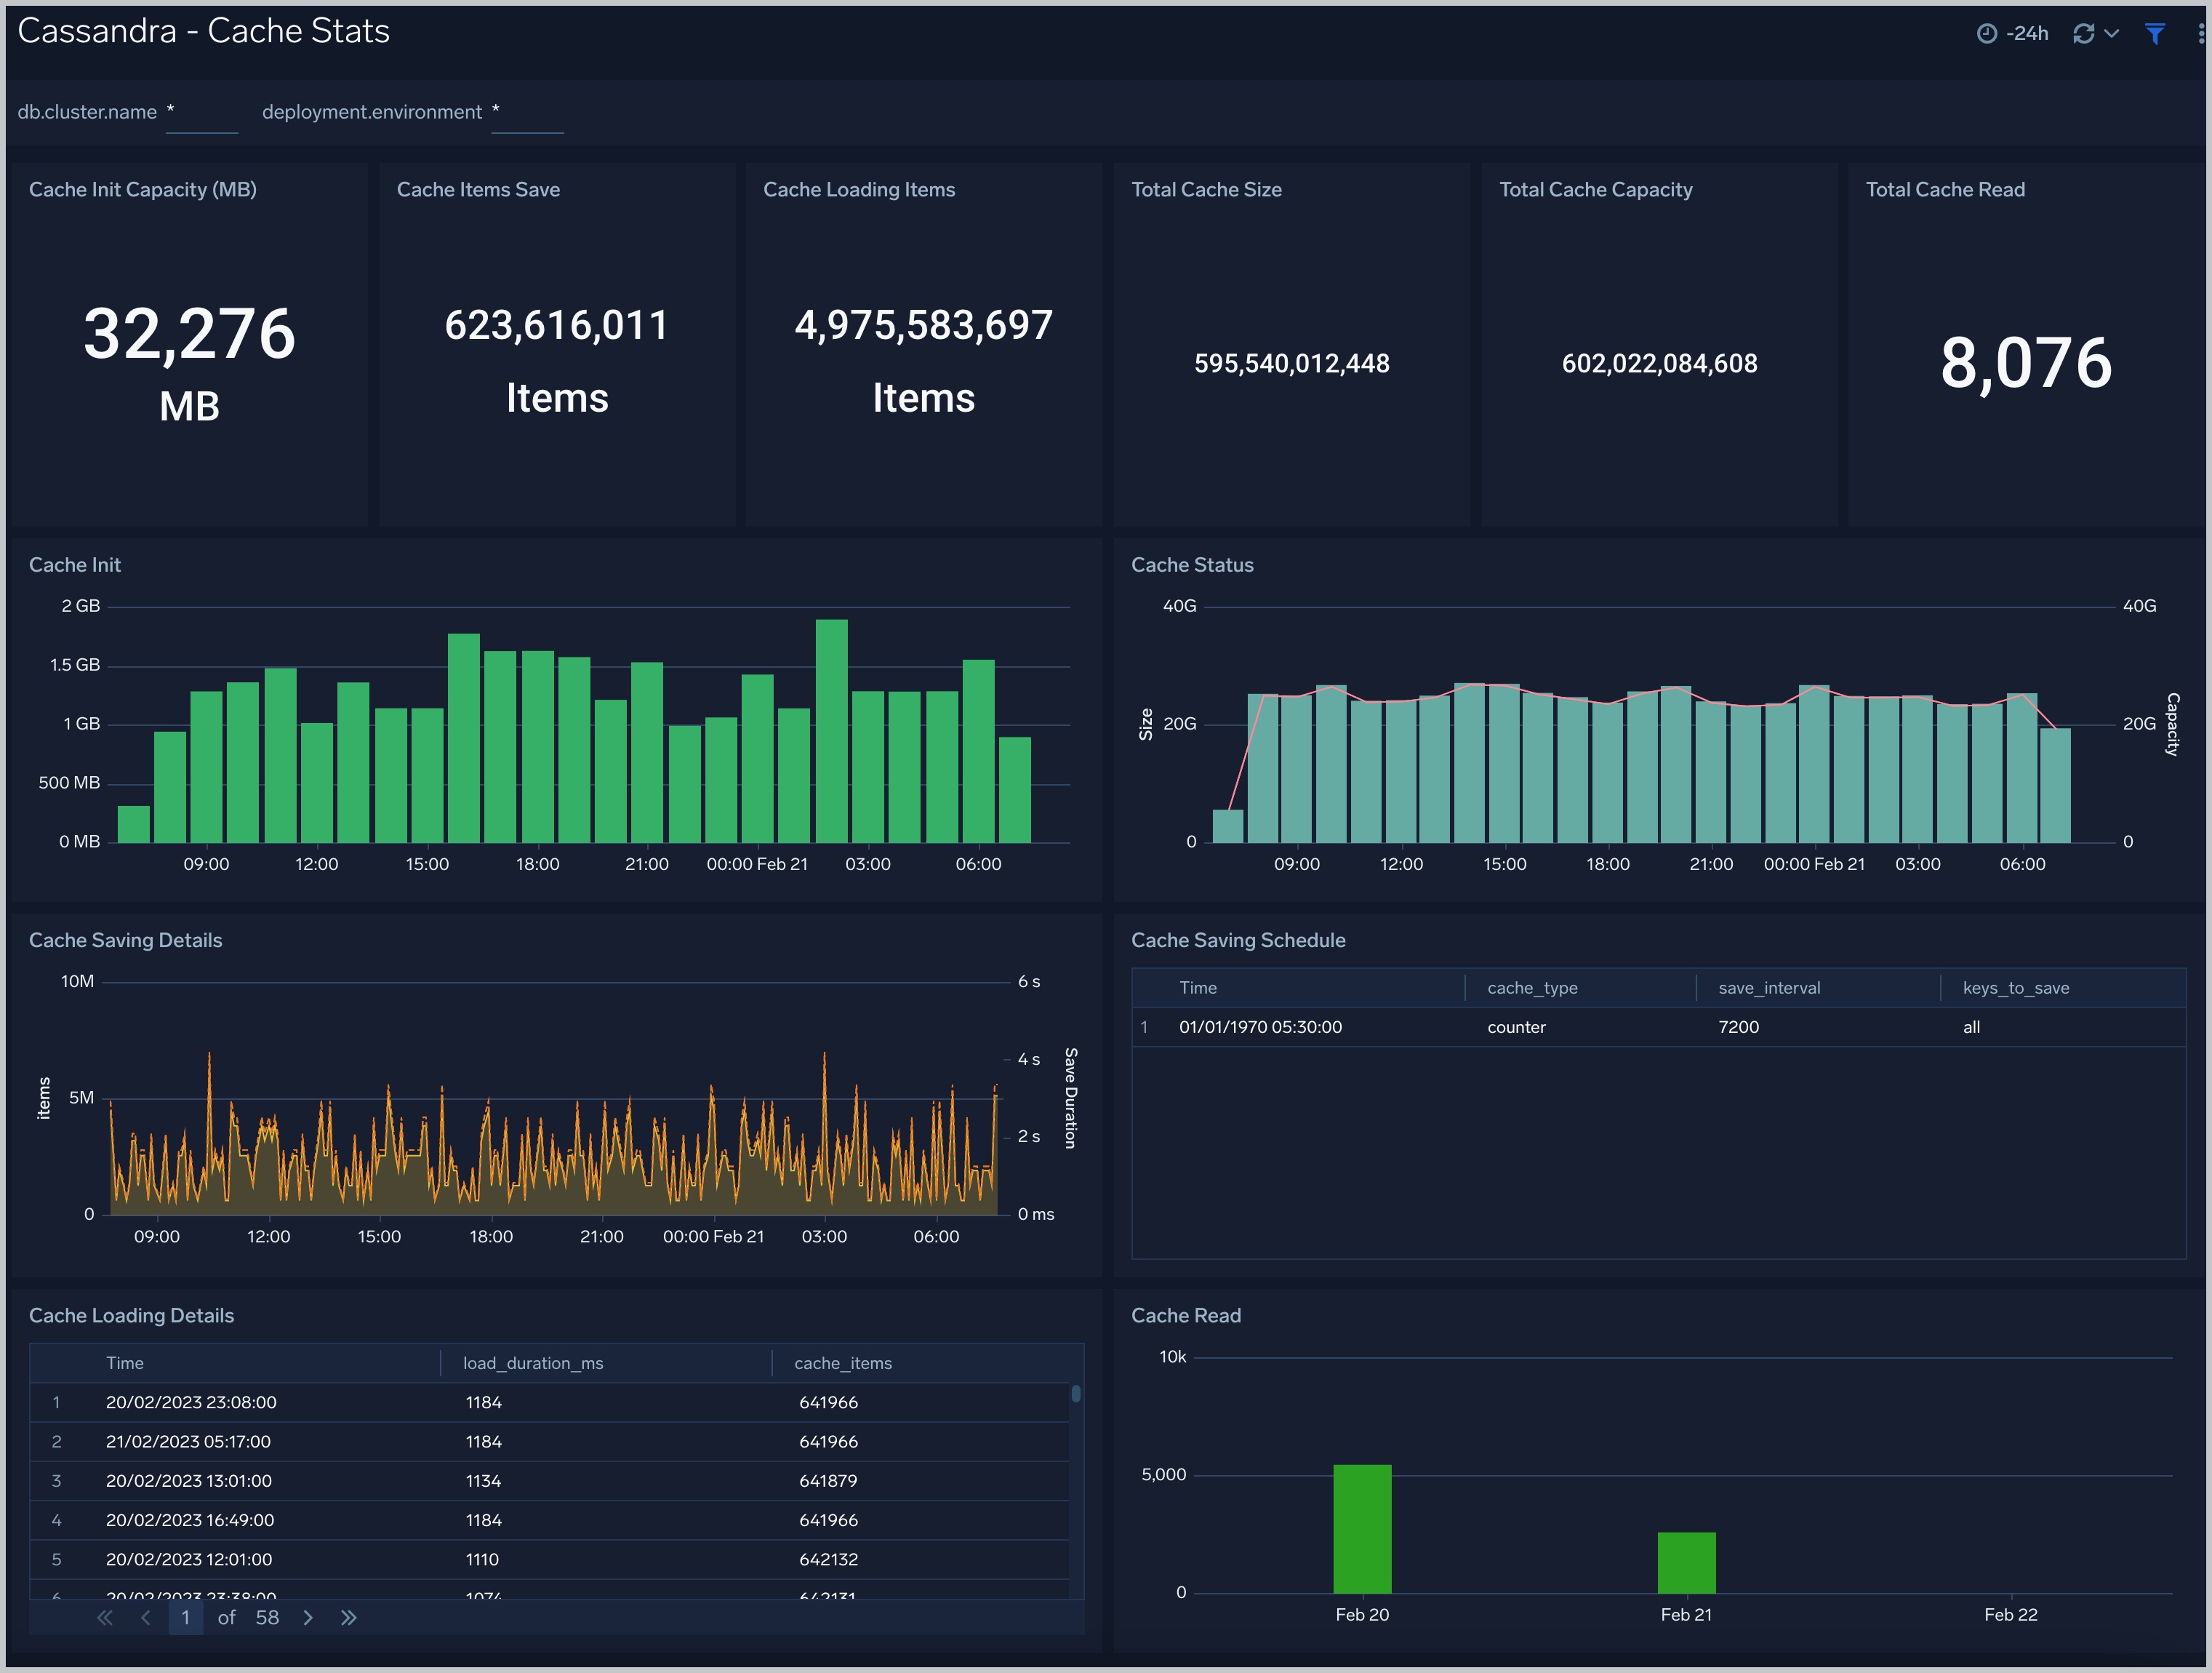
Task: Go to last page in Cache Loading Details
Action: [348, 1618]
